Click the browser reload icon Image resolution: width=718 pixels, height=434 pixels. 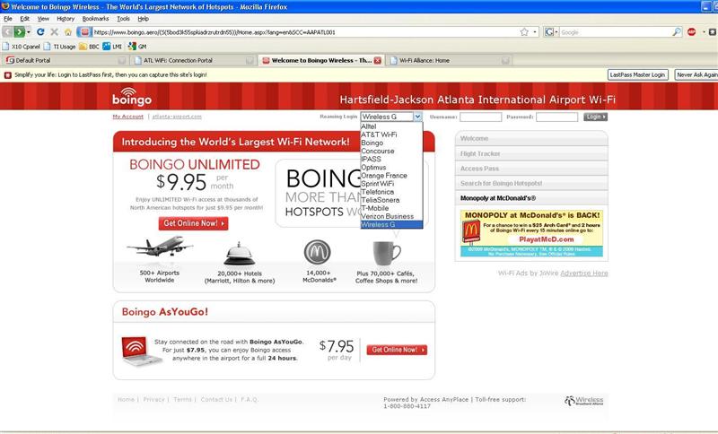click(x=40, y=32)
